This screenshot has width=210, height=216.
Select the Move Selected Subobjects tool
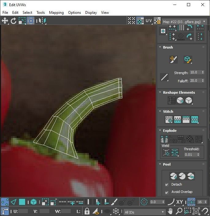pos(5,21)
